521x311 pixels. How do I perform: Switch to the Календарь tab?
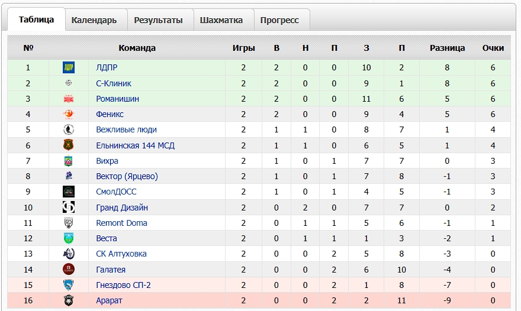[x=94, y=20]
